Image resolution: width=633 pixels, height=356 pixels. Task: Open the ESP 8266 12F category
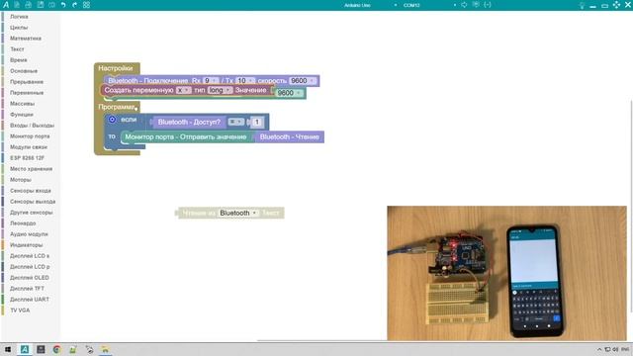click(27, 158)
